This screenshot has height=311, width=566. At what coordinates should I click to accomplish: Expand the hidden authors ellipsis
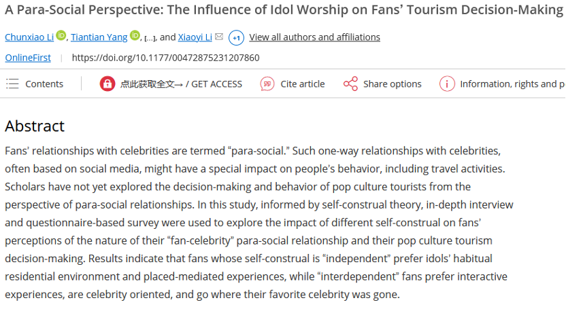pos(148,38)
